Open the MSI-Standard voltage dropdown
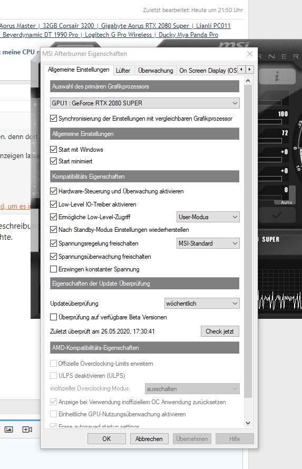Screen dimensions: 302x469 click(208, 243)
